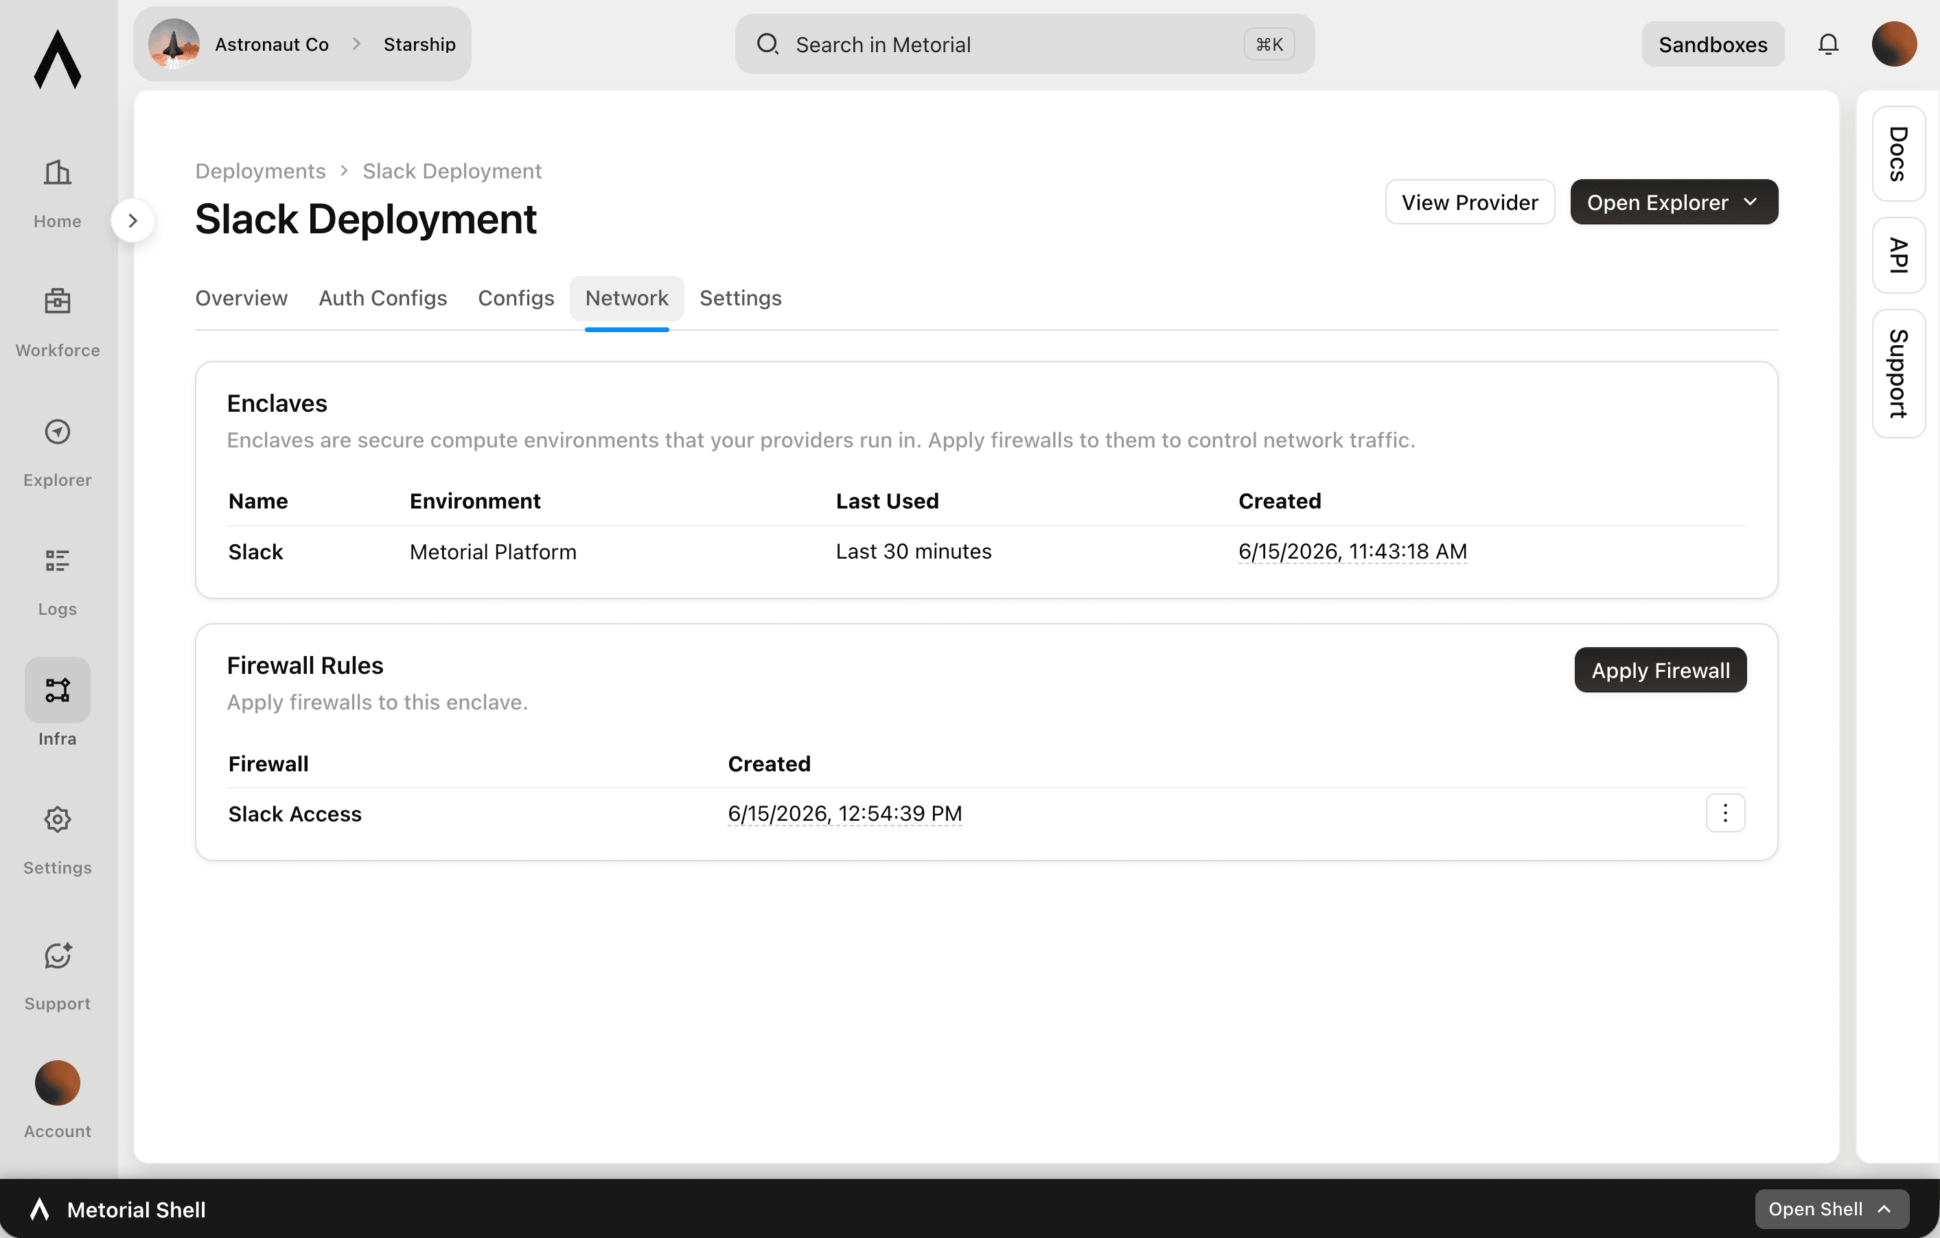Click Environment column header

point(474,501)
